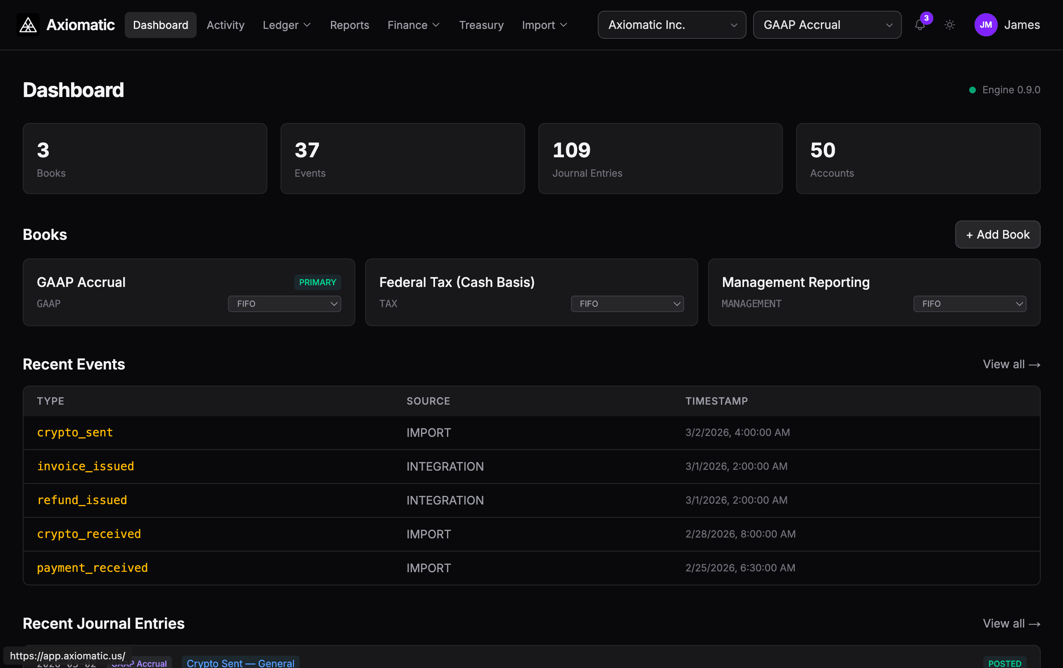The height and width of the screenshot is (668, 1063).
Task: Click the notification badge showing 3
Action: (927, 18)
